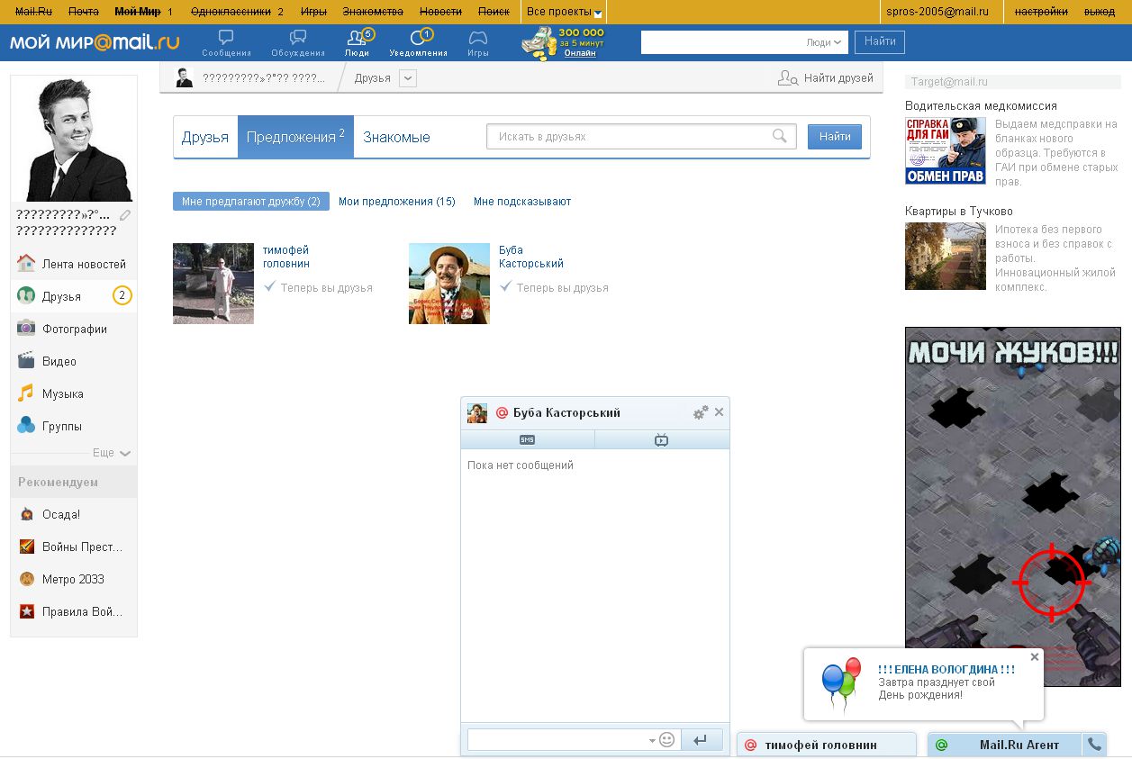Screen dimensions: 1132x759
Task: Switch to the Друзья tab
Action: [205, 137]
